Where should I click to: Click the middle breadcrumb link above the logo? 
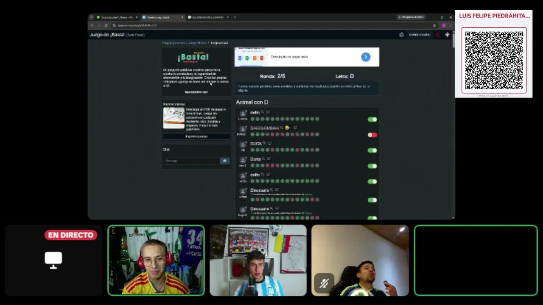[197, 43]
